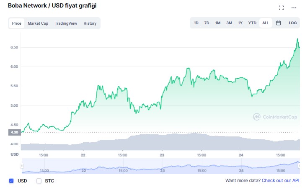The width and height of the screenshot is (305, 195).
Task: Select the ALL time range
Action: pos(266,23)
